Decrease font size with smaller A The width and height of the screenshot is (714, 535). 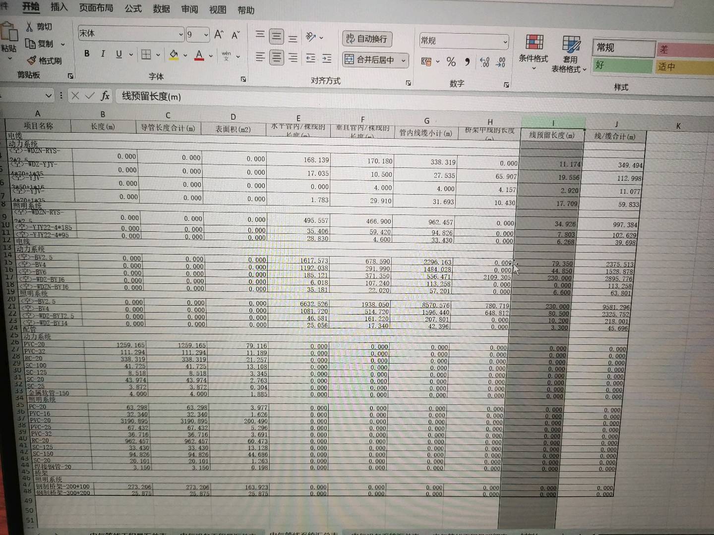[236, 35]
